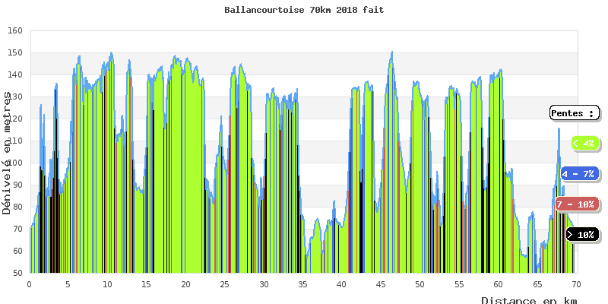This screenshot has width=608, height=304.
Task: Click the 65 km tick on the distance axis
Action: point(537,283)
